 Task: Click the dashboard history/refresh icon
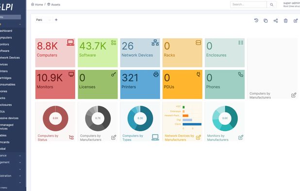pyautogui.click(x=256, y=20)
